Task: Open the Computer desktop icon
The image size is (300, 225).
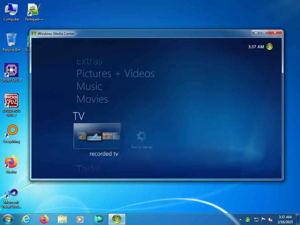Action: [11, 12]
